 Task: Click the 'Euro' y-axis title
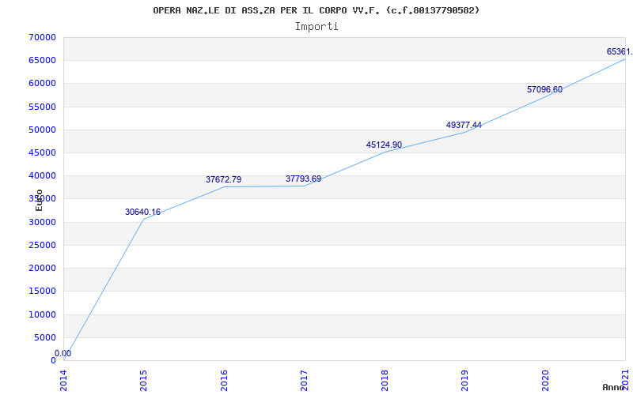(39, 200)
